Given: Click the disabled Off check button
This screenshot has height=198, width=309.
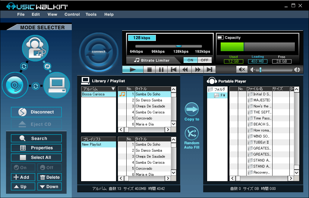Looking at the screenshot, I should click(x=49, y=168).
